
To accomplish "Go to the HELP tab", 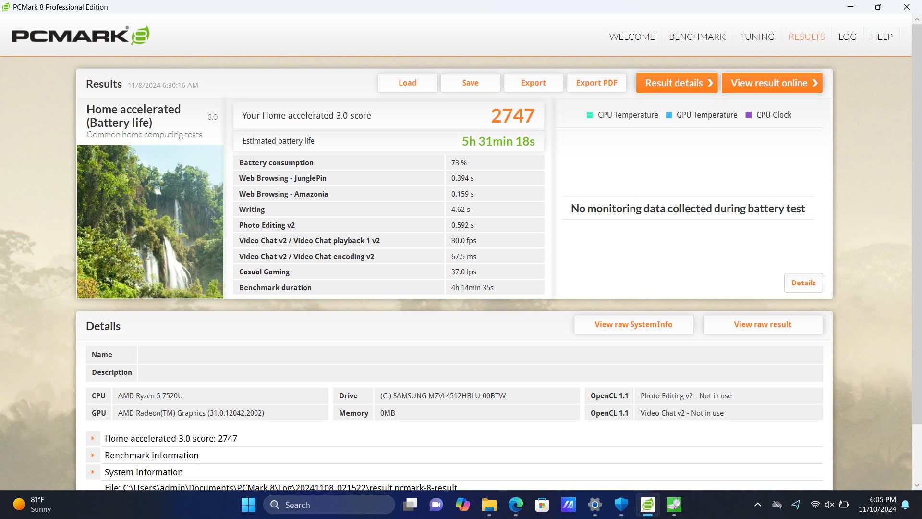I will coord(881,37).
